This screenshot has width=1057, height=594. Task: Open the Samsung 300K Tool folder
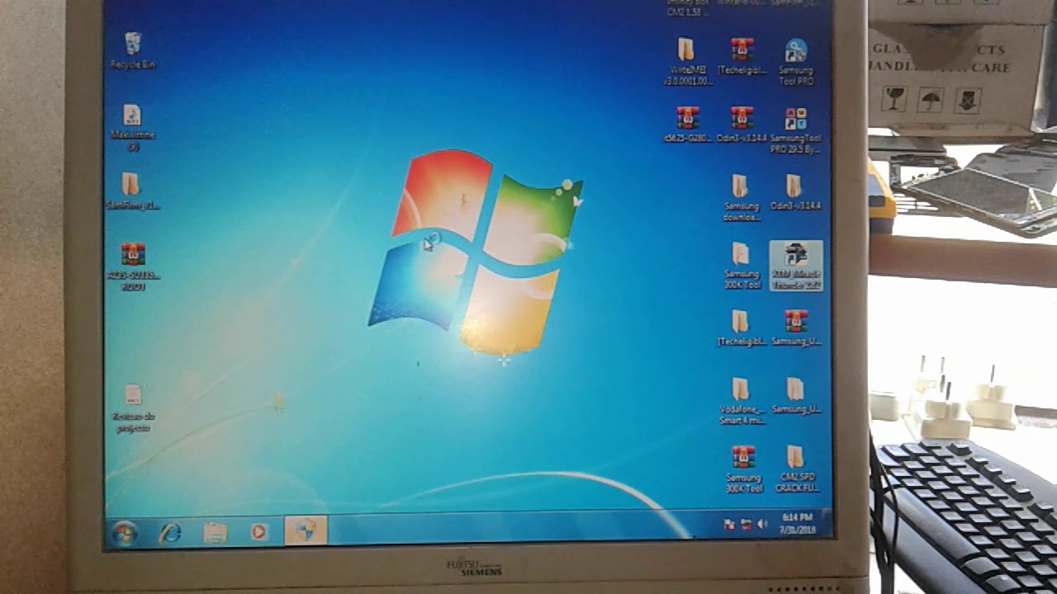click(x=741, y=266)
